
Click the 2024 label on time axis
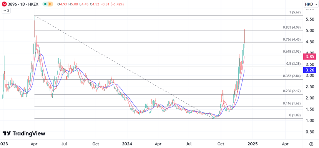pyautogui.click(x=127, y=144)
